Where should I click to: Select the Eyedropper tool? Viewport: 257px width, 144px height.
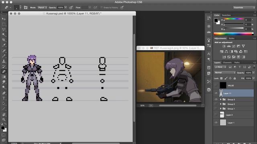(x=4, y=45)
